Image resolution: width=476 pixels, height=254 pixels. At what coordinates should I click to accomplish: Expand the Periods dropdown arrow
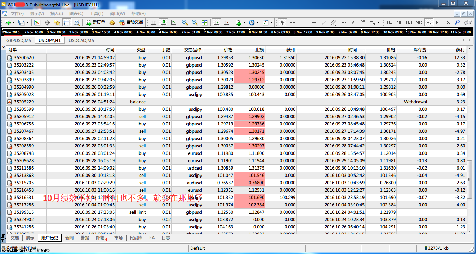click(258, 22)
